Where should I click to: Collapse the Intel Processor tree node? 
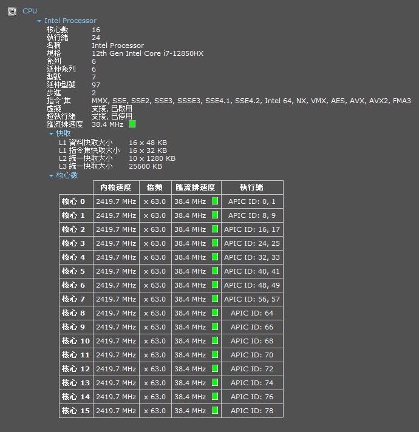[39, 21]
